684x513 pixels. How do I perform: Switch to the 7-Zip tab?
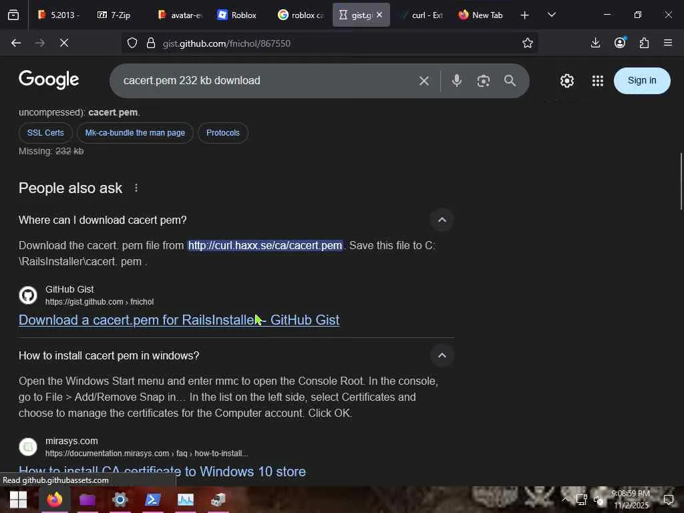115,15
